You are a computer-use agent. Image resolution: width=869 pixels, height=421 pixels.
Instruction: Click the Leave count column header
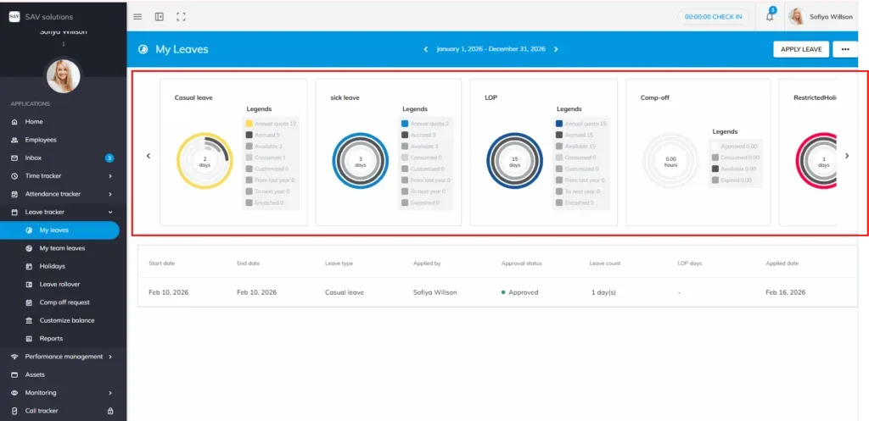click(x=604, y=263)
